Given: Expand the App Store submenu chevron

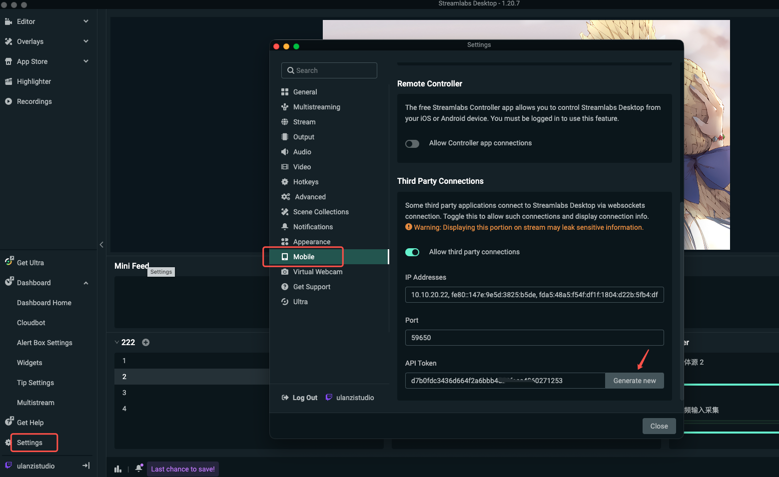Looking at the screenshot, I should (x=86, y=61).
